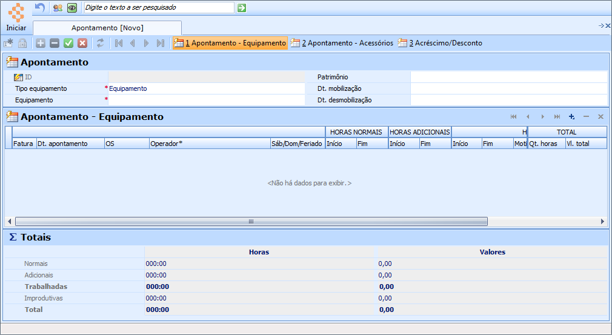Image resolution: width=612 pixels, height=335 pixels.
Task: Click the grid horizontal scrollbar thumb
Action: pos(251,222)
